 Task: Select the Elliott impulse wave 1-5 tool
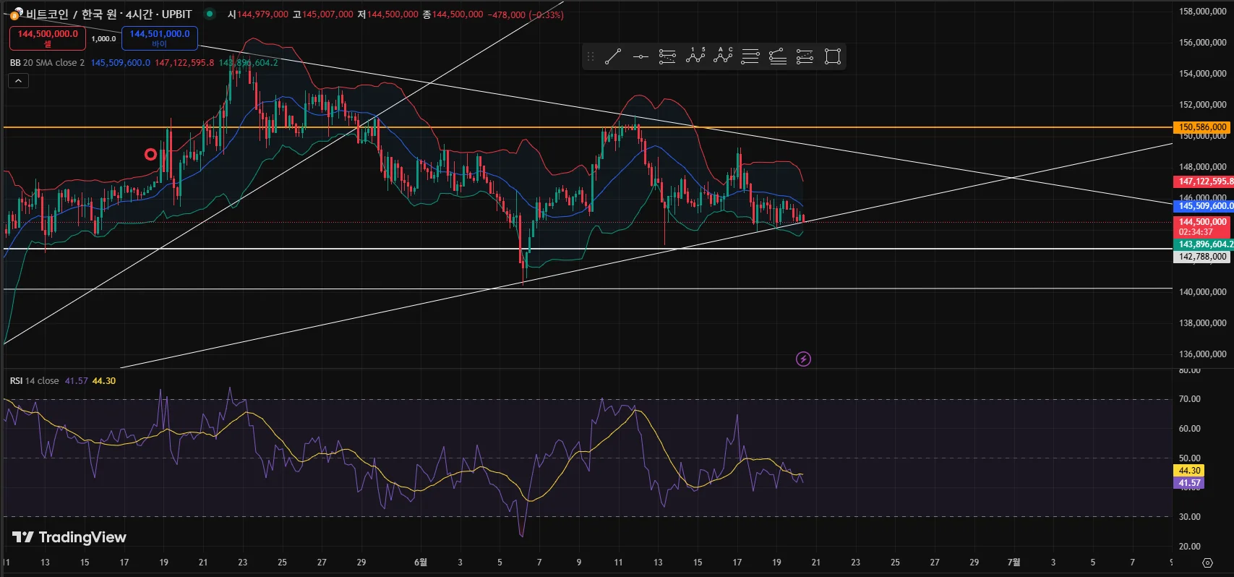695,56
